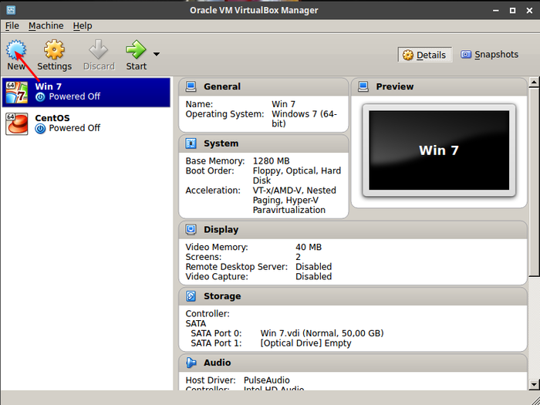Click the General section icon
Image resolution: width=540 pixels, height=405 pixels.
(x=191, y=86)
